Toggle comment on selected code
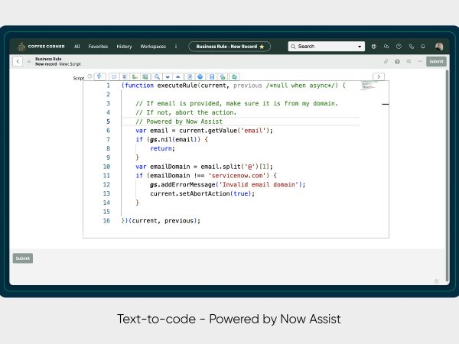The width and height of the screenshot is (459, 344). [x=114, y=76]
